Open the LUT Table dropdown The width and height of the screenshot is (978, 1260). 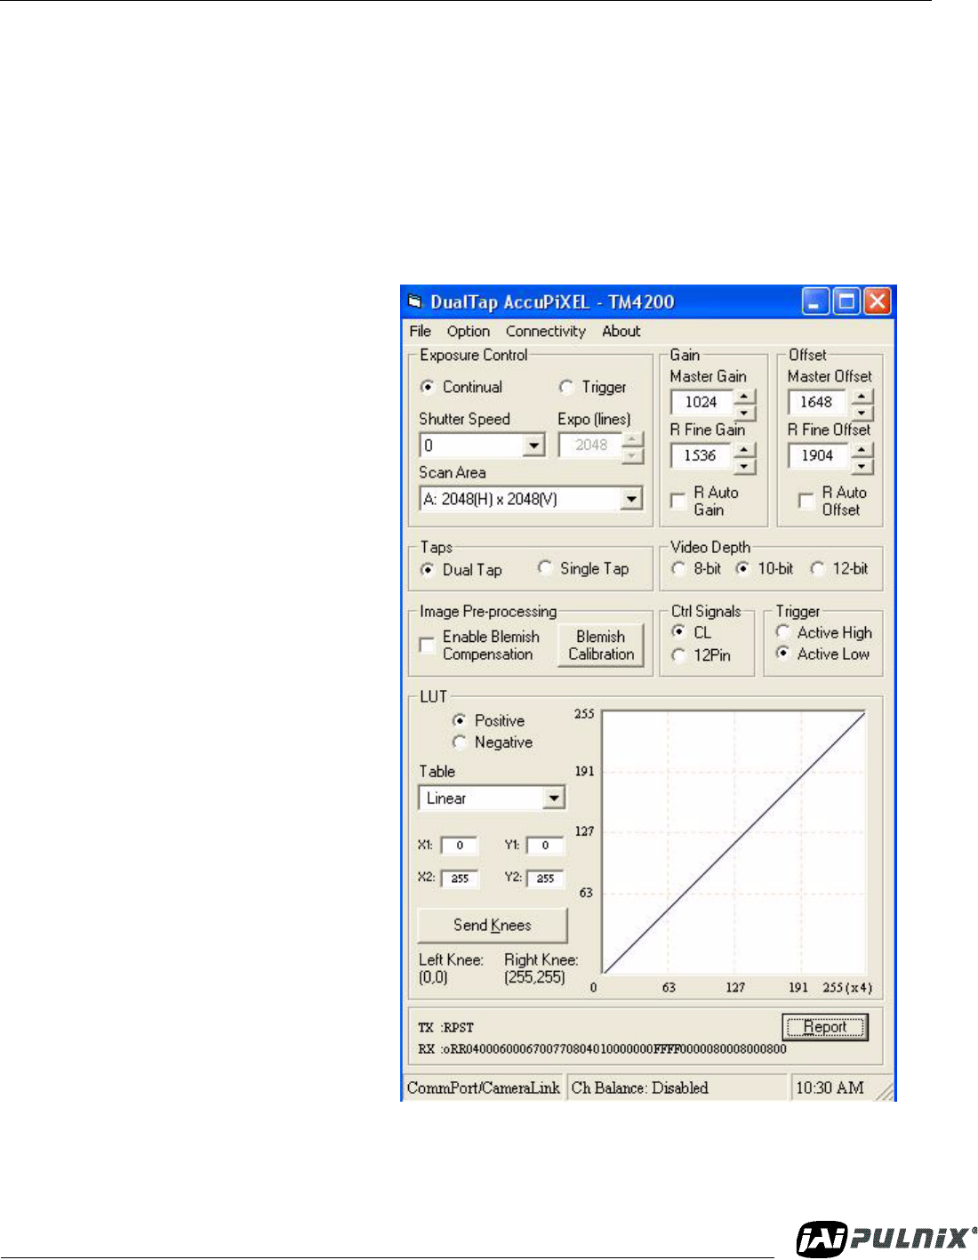pos(554,798)
